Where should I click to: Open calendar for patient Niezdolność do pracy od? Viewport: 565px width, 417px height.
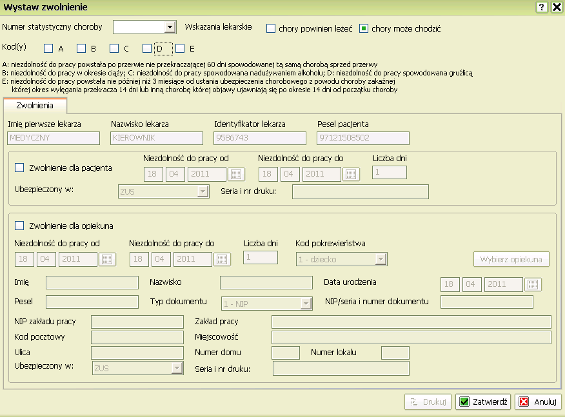pyautogui.click(x=236, y=174)
